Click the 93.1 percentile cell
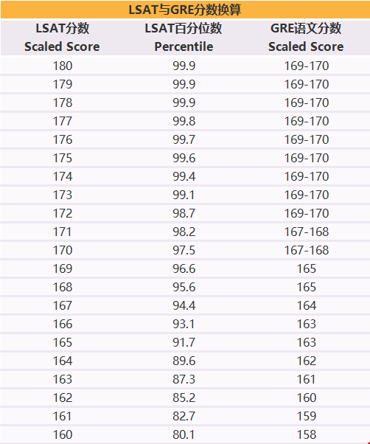Image resolution: width=370 pixels, height=444 pixels. (184, 324)
